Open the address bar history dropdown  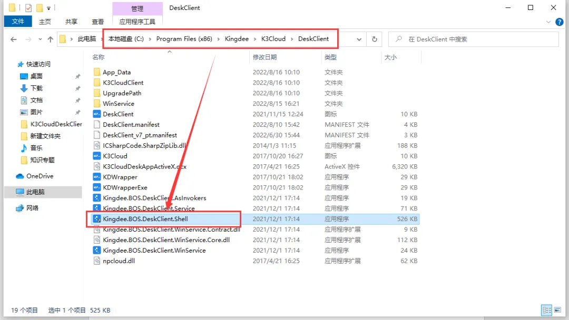(x=359, y=39)
